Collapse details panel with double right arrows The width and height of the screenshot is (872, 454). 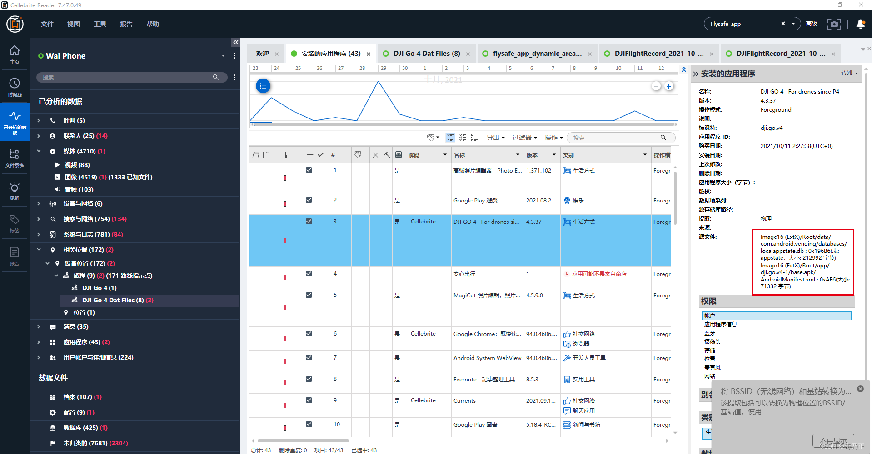click(695, 74)
